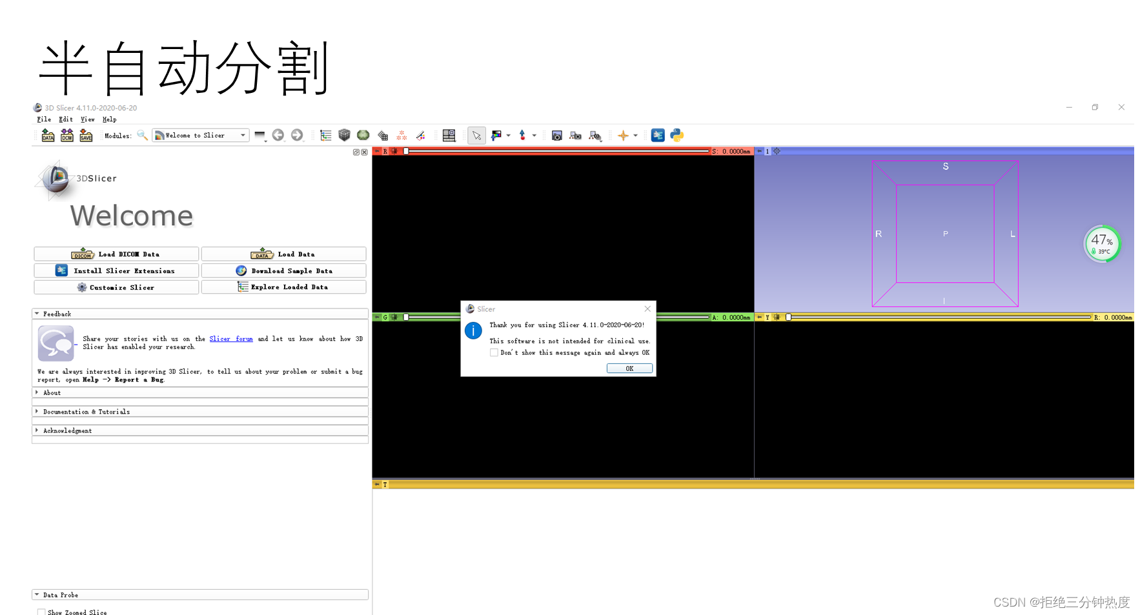Click the restore scene view icon
This screenshot has height=615, width=1140.
595,136
